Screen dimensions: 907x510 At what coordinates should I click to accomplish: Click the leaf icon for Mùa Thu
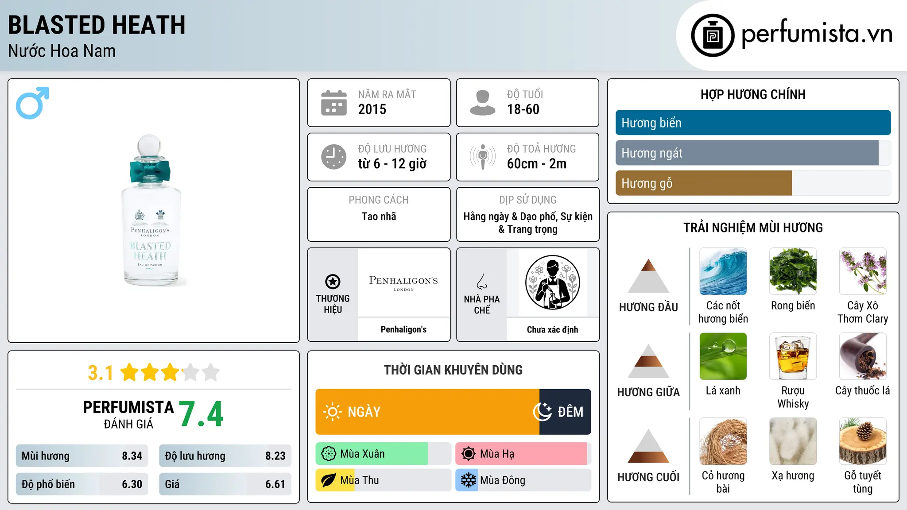(329, 480)
